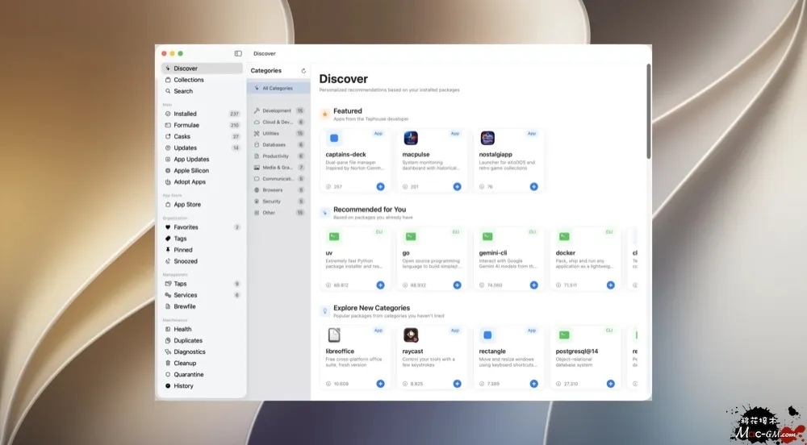Viewport: 807px width, 445px height.
Task: Open Tags in the sidebar
Action: point(202,239)
